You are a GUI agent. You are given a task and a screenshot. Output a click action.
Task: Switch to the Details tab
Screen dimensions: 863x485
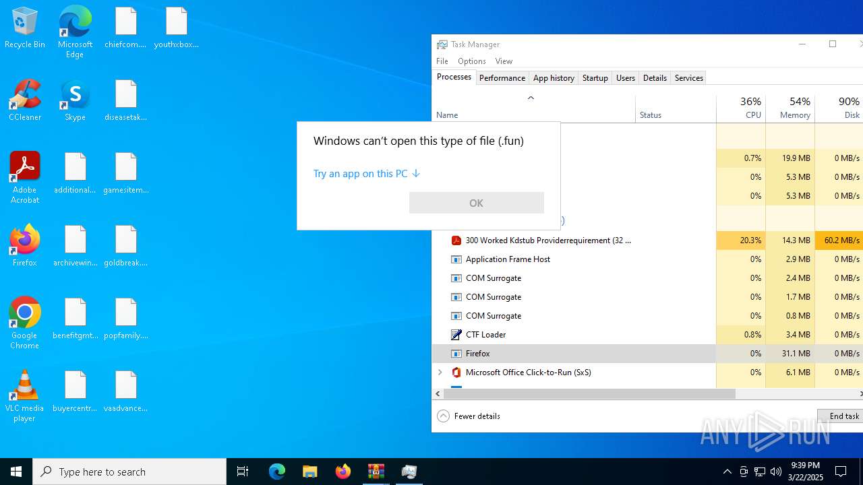[x=655, y=78]
